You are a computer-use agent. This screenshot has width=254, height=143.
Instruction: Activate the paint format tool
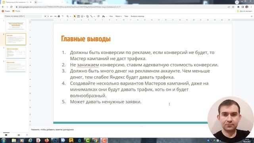63,16
